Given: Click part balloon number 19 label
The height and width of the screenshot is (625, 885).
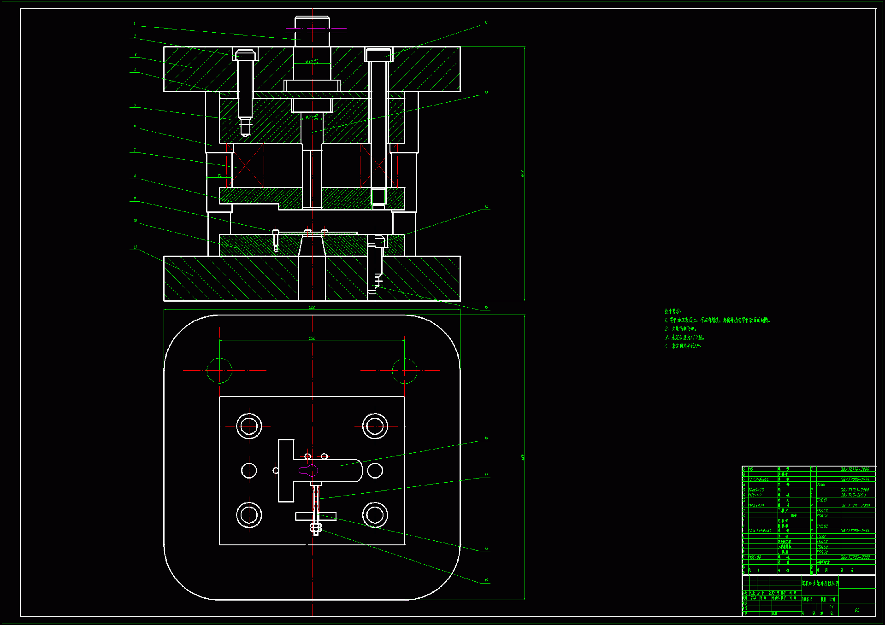Looking at the screenshot, I should click(486, 580).
